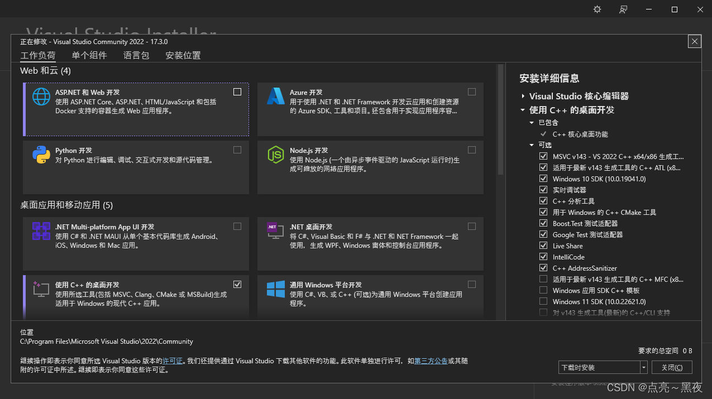This screenshot has width=712, height=399.
Task: Click the Node.js 开发 hexagon icon
Action: [x=276, y=154]
